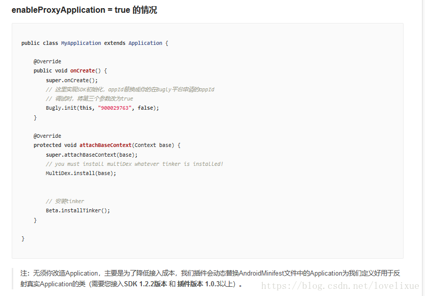Click the line "public void onCreate() {"
The height and width of the screenshot is (296, 425).
[70, 71]
